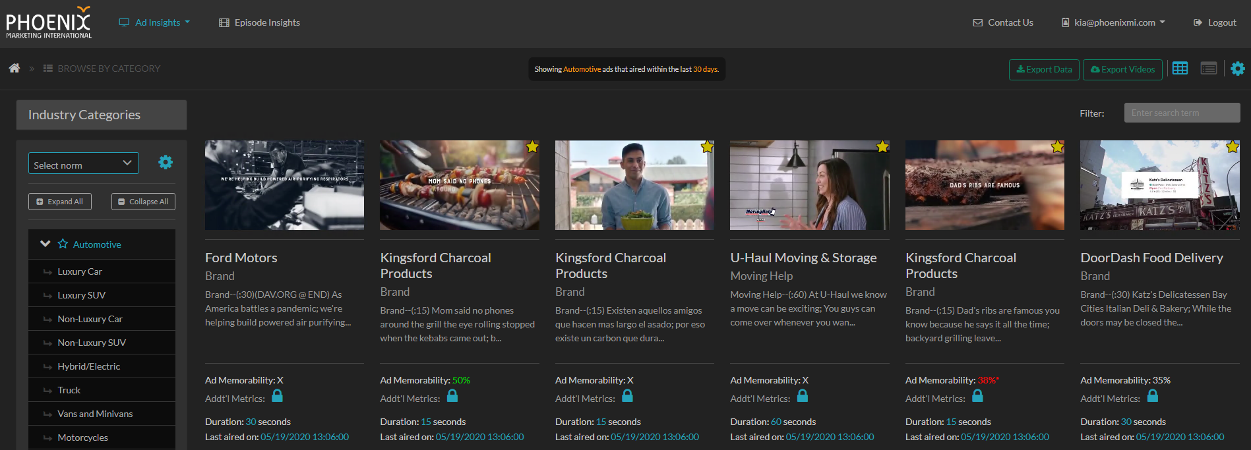Click the Export Videos button
Image resolution: width=1251 pixels, height=450 pixels.
[1122, 69]
